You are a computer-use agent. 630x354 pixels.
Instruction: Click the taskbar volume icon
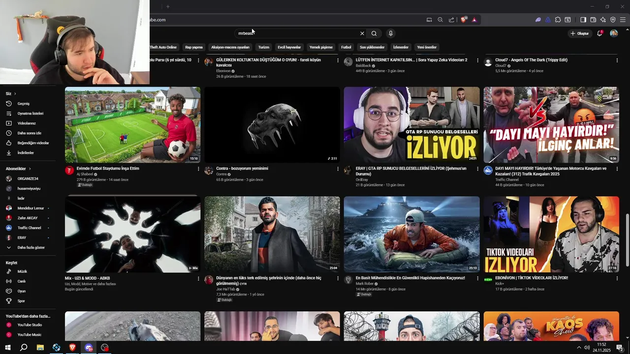click(x=587, y=348)
